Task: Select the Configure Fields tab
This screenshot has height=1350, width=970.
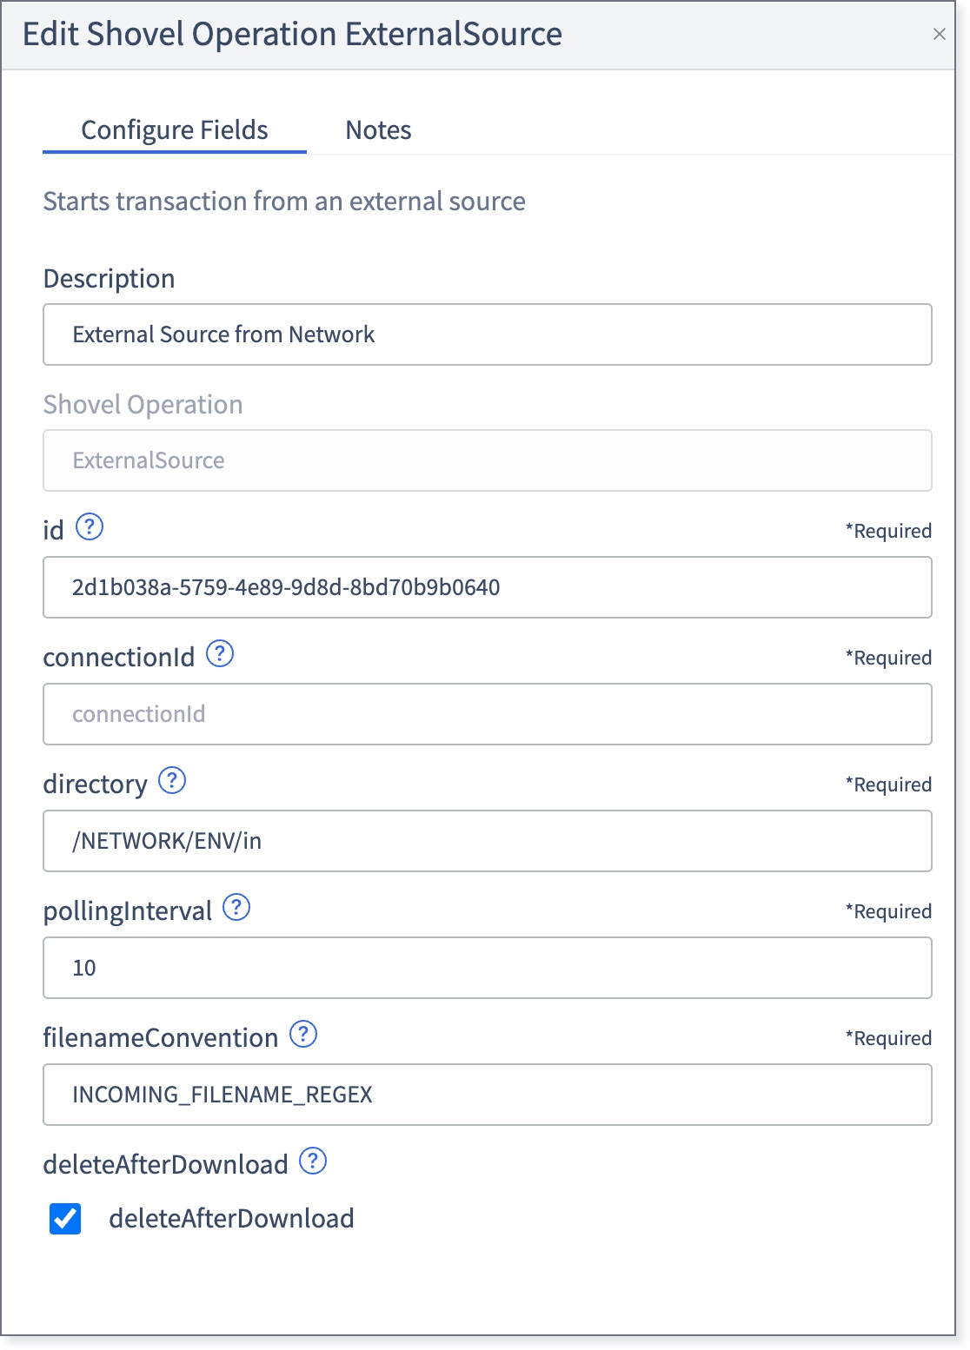Action: coord(175,130)
